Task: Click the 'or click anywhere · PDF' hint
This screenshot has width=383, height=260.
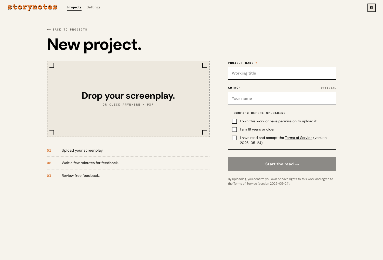Action: coord(128,105)
